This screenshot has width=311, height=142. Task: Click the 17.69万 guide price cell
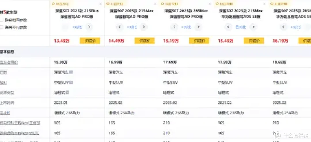point(170,62)
